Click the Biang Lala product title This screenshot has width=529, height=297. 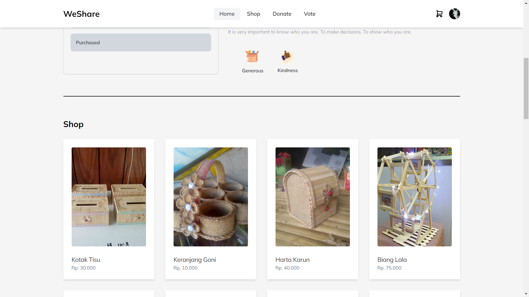coord(392,260)
